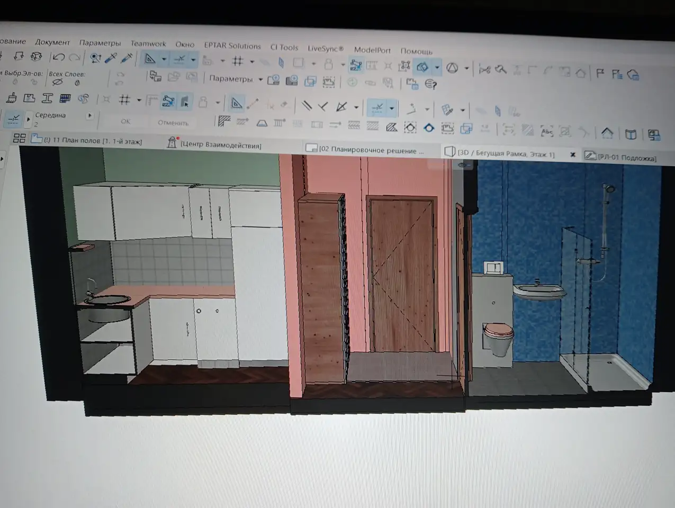Viewport: 675px width, 508px height.
Task: Open the Параметры menu in menu bar
Action: click(100, 43)
